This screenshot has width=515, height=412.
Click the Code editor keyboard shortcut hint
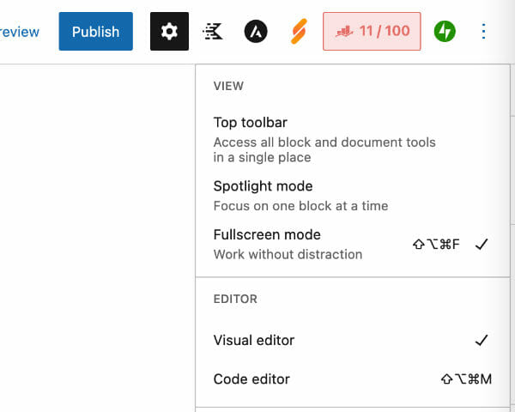click(x=466, y=379)
